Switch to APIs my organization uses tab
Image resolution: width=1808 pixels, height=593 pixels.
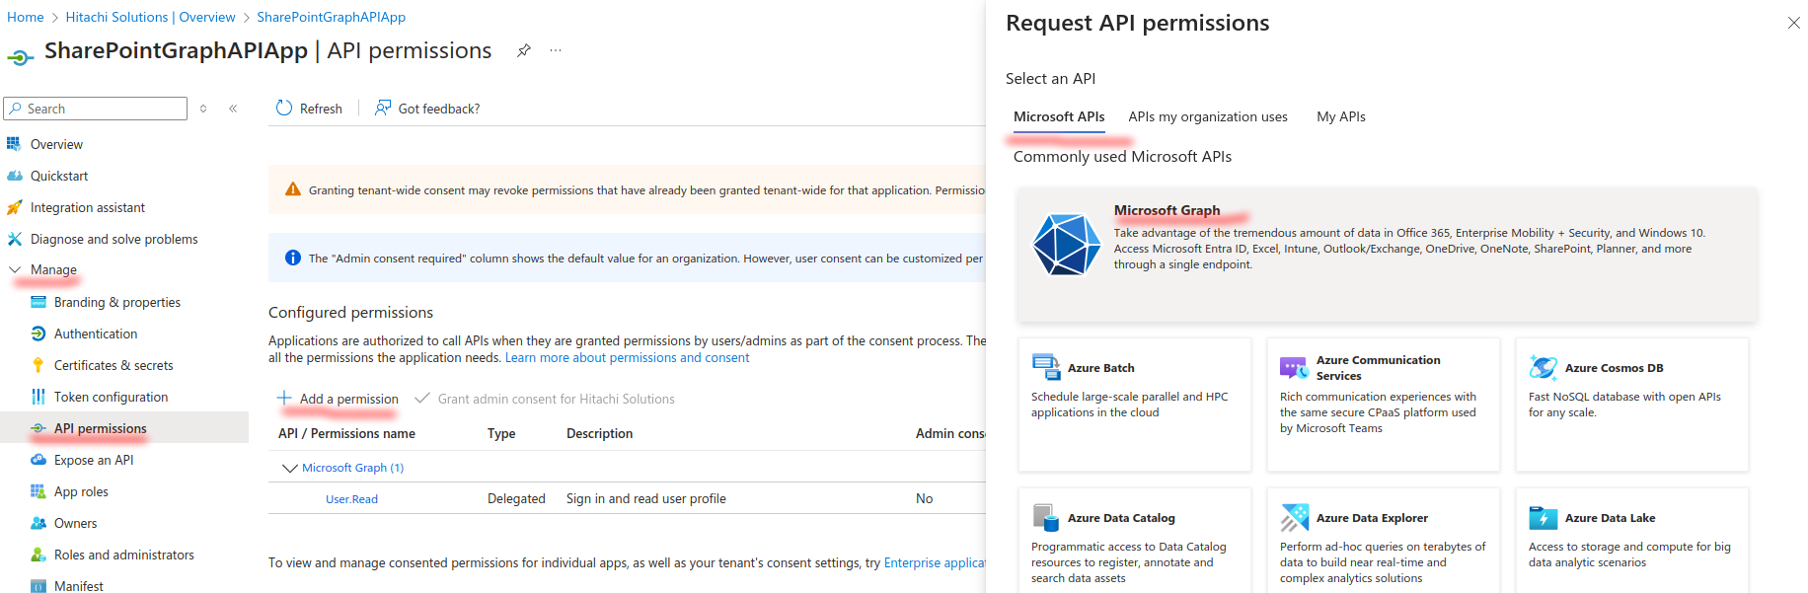1208,116
